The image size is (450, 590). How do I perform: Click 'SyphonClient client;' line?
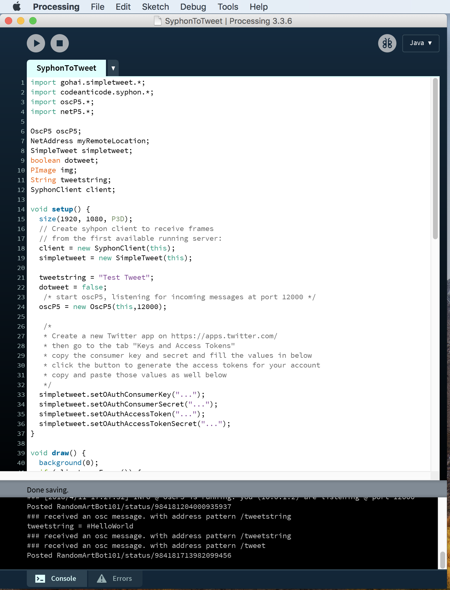tap(73, 190)
